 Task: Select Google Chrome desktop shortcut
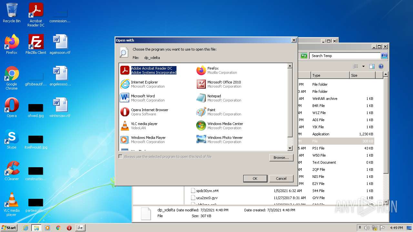(x=12, y=78)
